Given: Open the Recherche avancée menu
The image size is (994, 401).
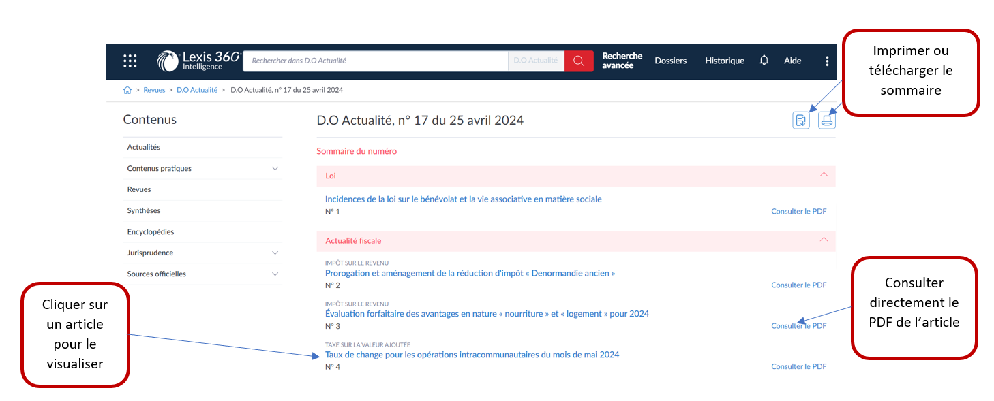Looking at the screenshot, I should (622, 61).
